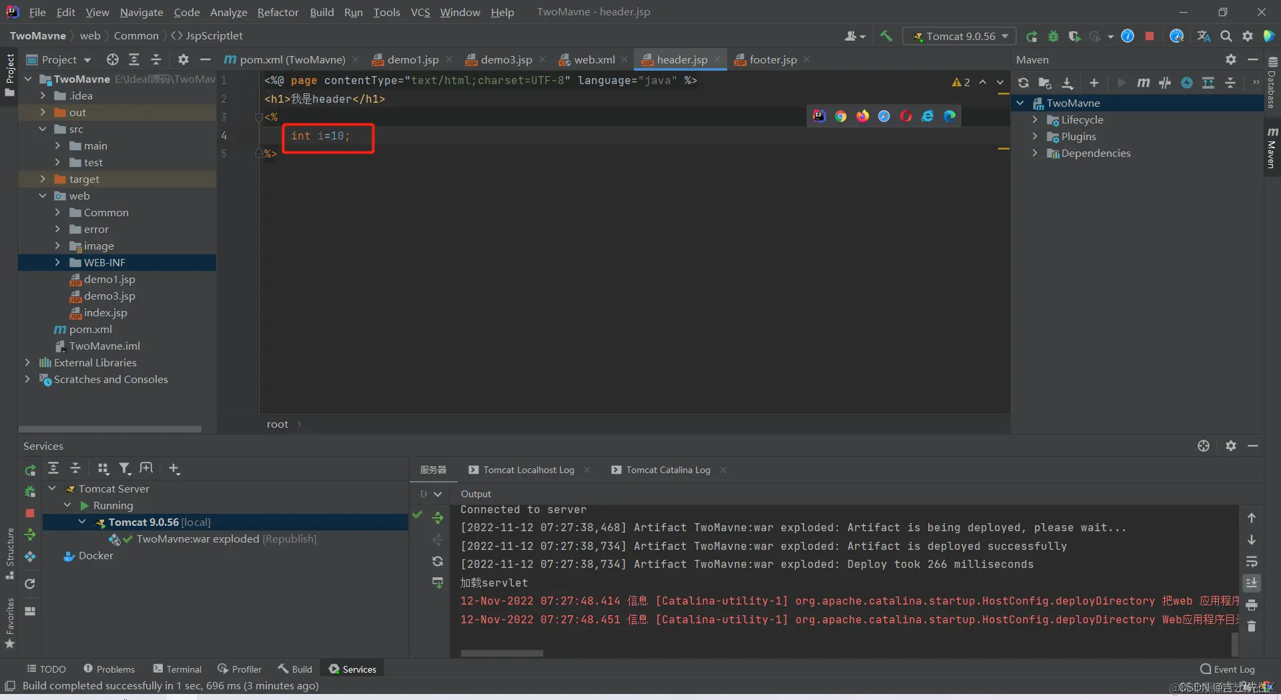
Task: Open Maven panel settings gear
Action: pyautogui.click(x=1231, y=59)
